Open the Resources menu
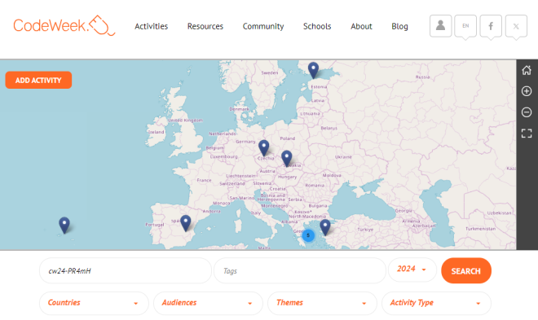The width and height of the screenshot is (538, 320). coord(205,26)
